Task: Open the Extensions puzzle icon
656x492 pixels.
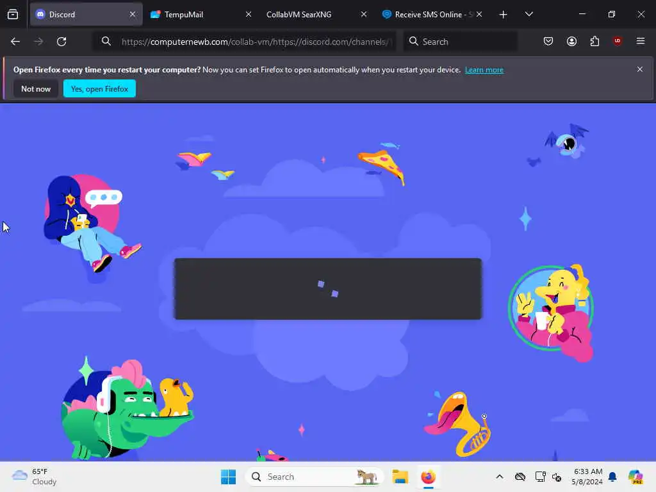Action: 594,41
